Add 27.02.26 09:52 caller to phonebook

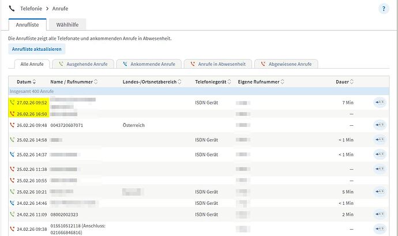click(380, 102)
